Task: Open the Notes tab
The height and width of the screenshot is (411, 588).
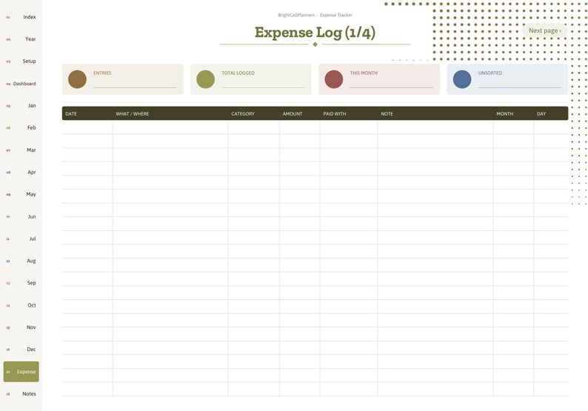Action: (21, 394)
